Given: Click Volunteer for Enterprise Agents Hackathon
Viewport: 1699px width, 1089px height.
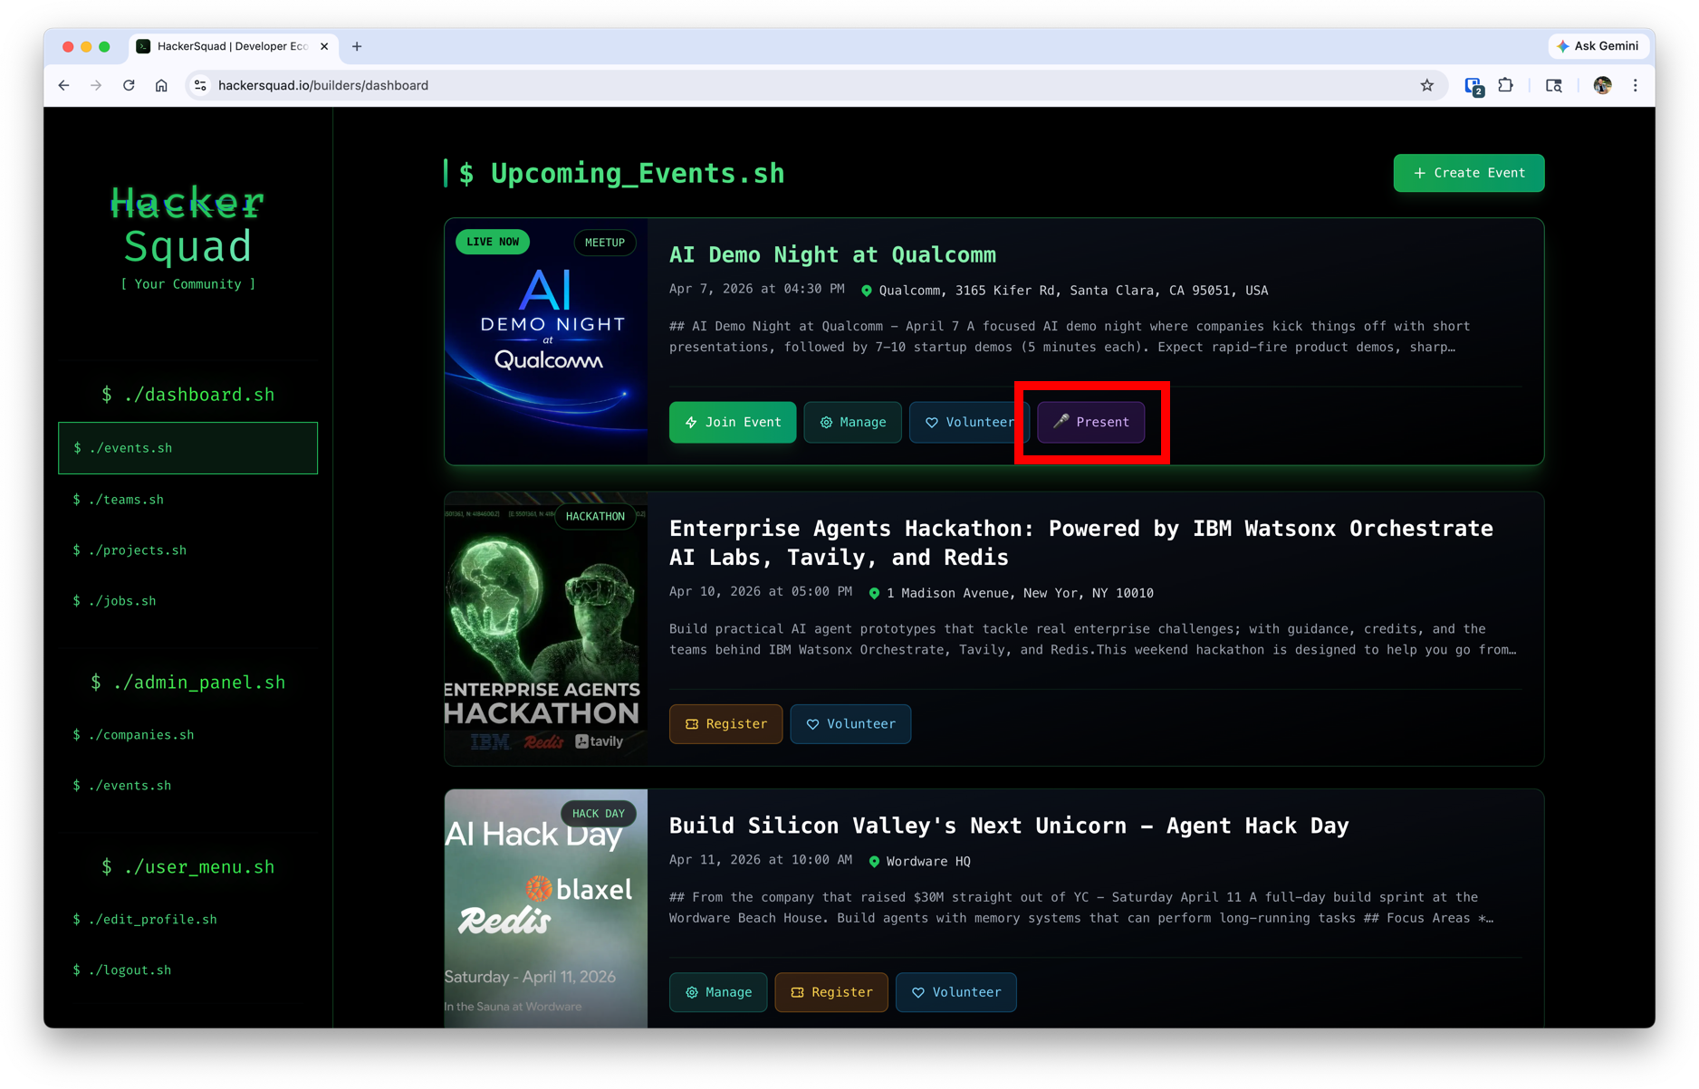Looking at the screenshot, I should coord(850,724).
